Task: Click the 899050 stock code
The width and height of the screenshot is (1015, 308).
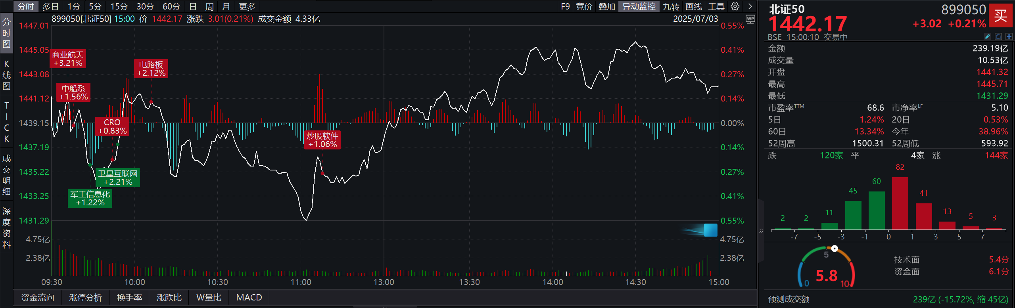Action: [963, 10]
